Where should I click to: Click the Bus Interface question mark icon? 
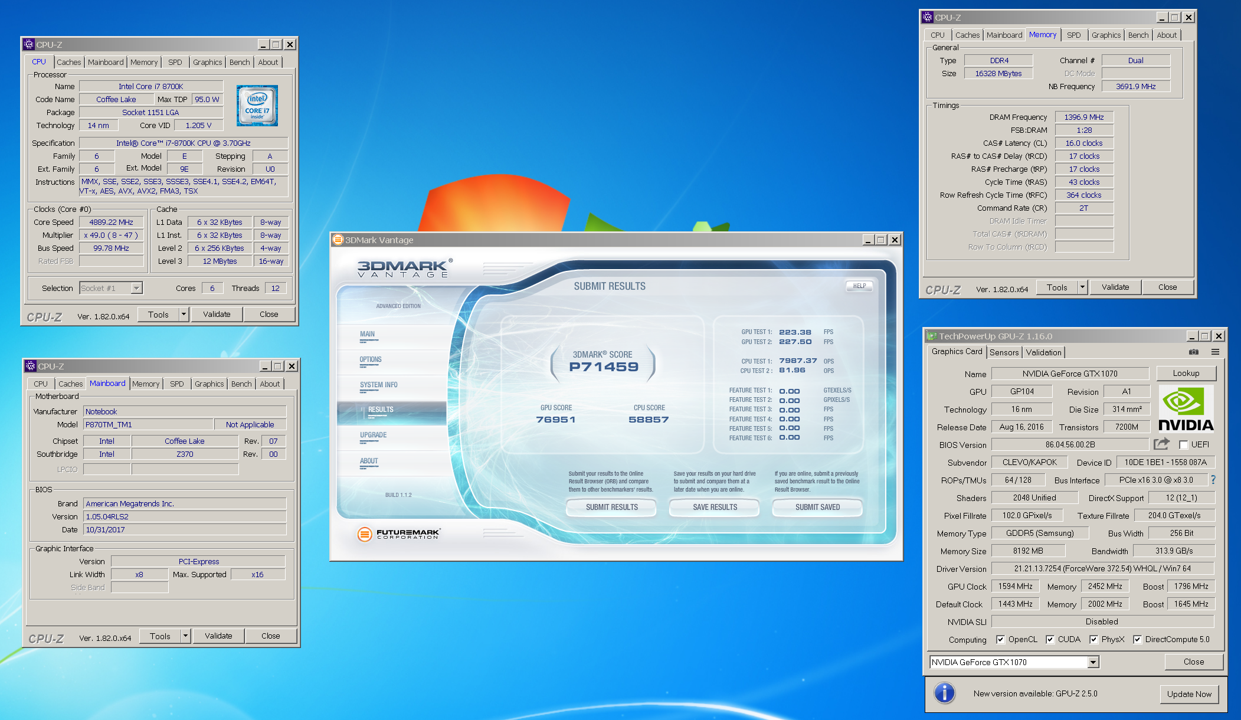[x=1213, y=480]
